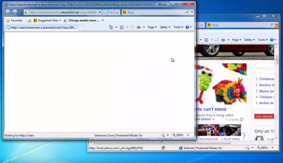This screenshot has height=163, width=283.
Task: Open trending link 'Christmas'
Action: tap(266, 79)
